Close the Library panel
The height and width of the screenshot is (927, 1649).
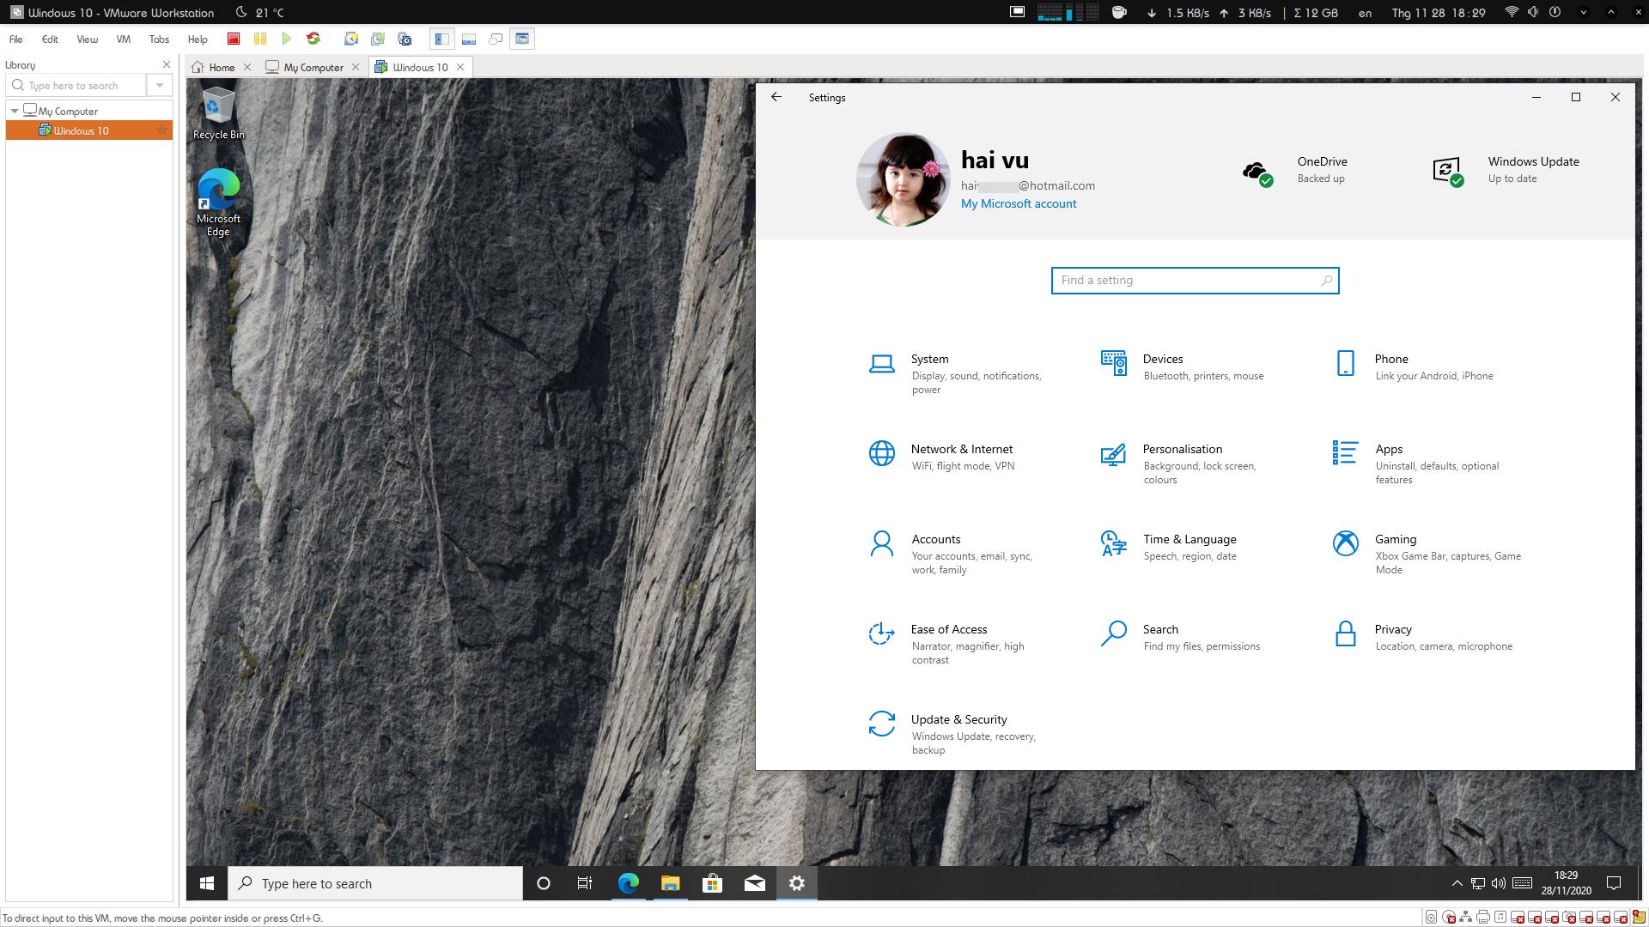tap(167, 64)
